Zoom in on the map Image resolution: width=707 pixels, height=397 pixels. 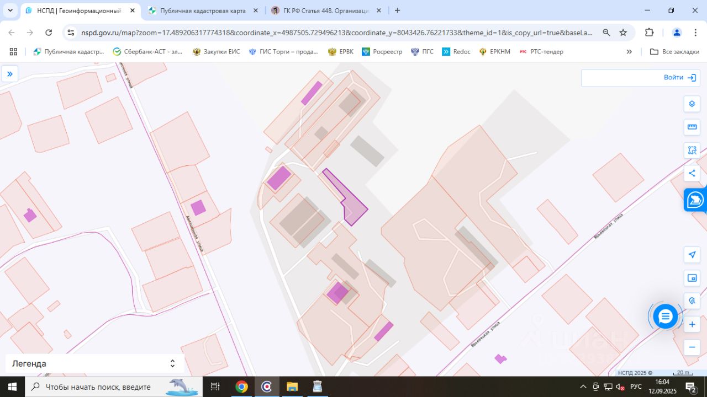point(692,325)
